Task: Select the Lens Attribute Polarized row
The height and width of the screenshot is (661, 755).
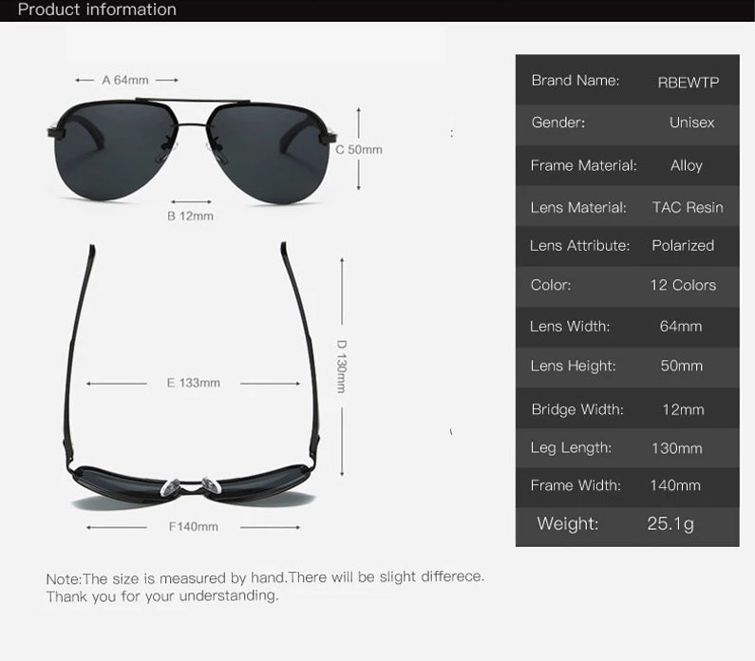Action: point(627,245)
